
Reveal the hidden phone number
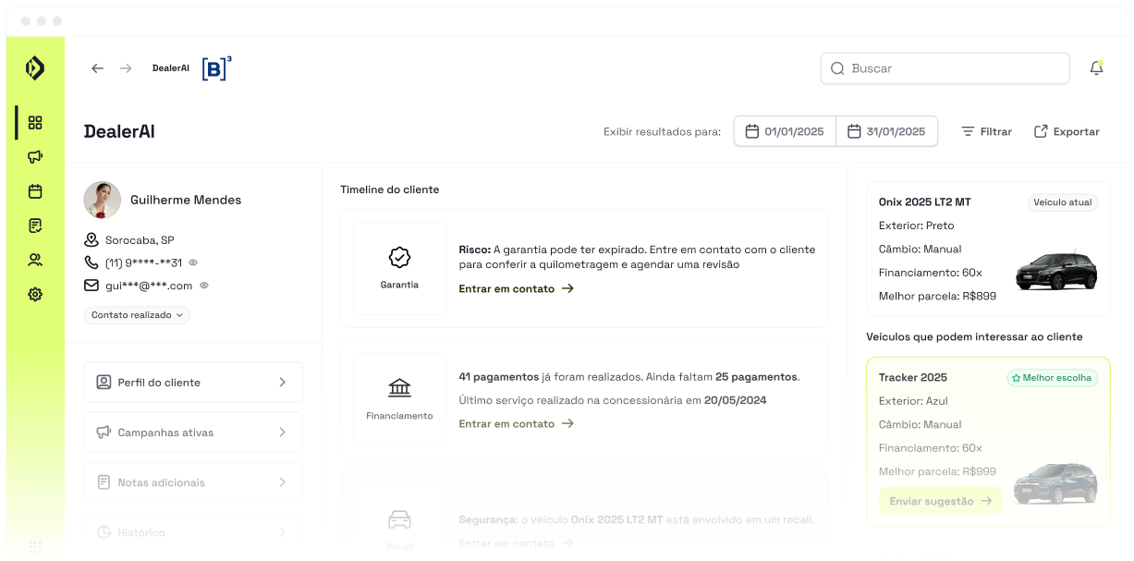(193, 262)
